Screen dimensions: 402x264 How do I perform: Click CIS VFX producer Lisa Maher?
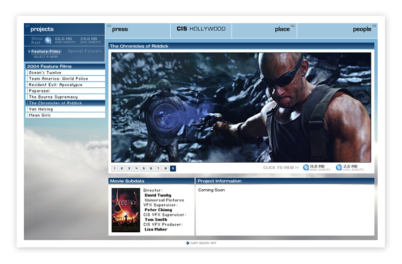tap(156, 229)
